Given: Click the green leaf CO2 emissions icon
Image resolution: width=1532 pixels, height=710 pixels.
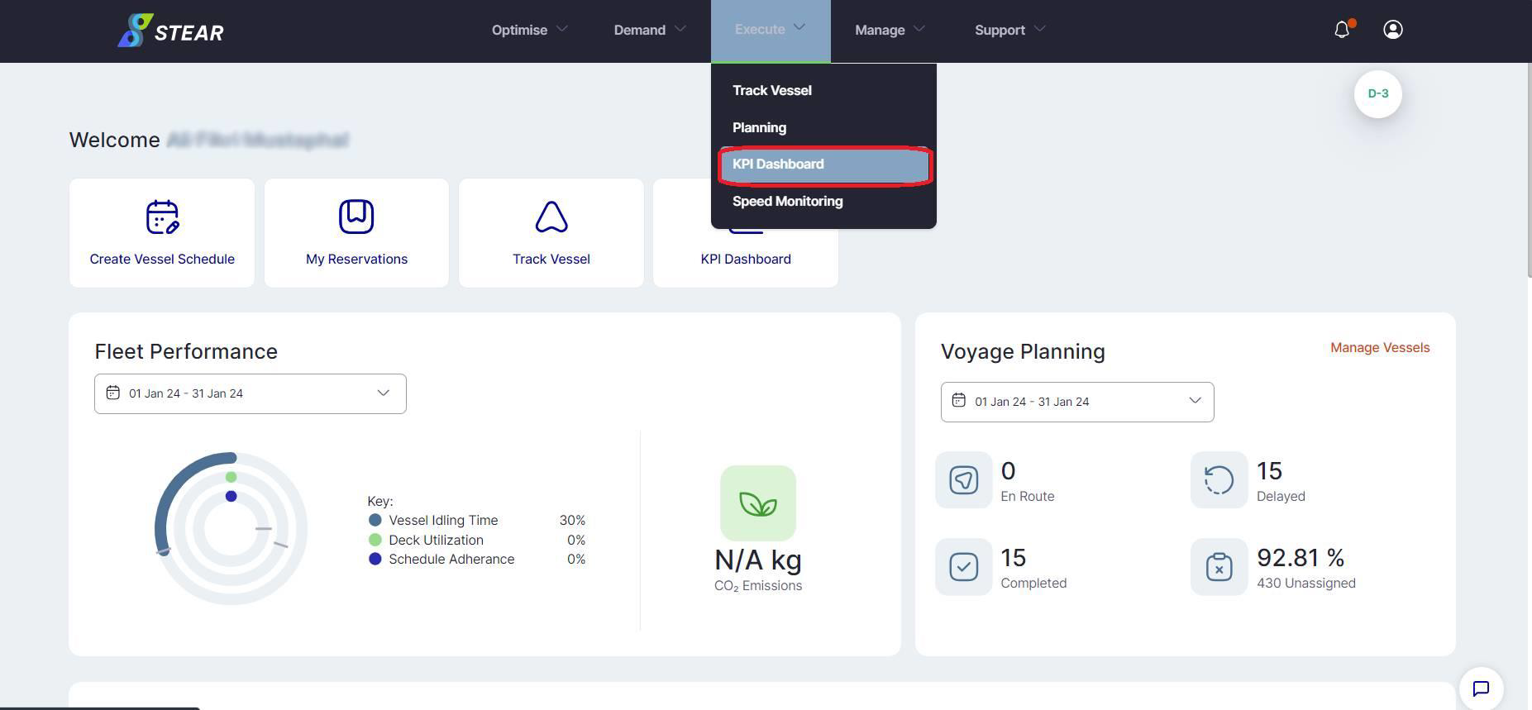Looking at the screenshot, I should click(758, 503).
